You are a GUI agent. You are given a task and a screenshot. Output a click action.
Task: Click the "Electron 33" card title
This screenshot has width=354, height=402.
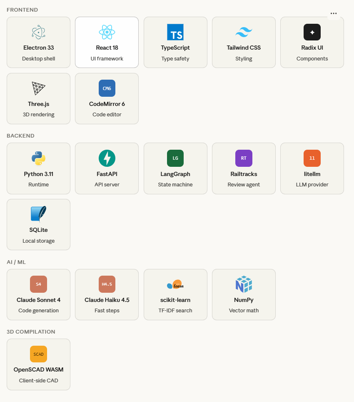click(38, 48)
